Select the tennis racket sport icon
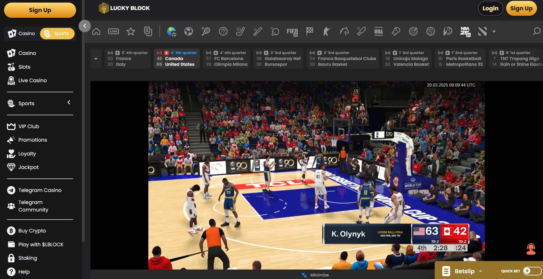 pyautogui.click(x=206, y=31)
